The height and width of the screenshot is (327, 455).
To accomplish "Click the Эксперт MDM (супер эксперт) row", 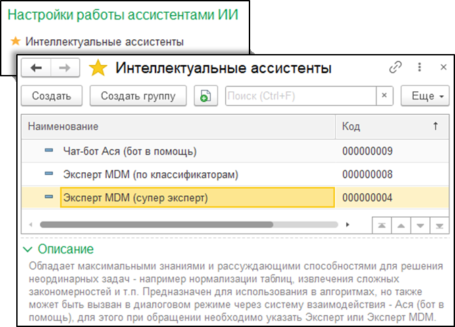I will pyautogui.click(x=135, y=197).
